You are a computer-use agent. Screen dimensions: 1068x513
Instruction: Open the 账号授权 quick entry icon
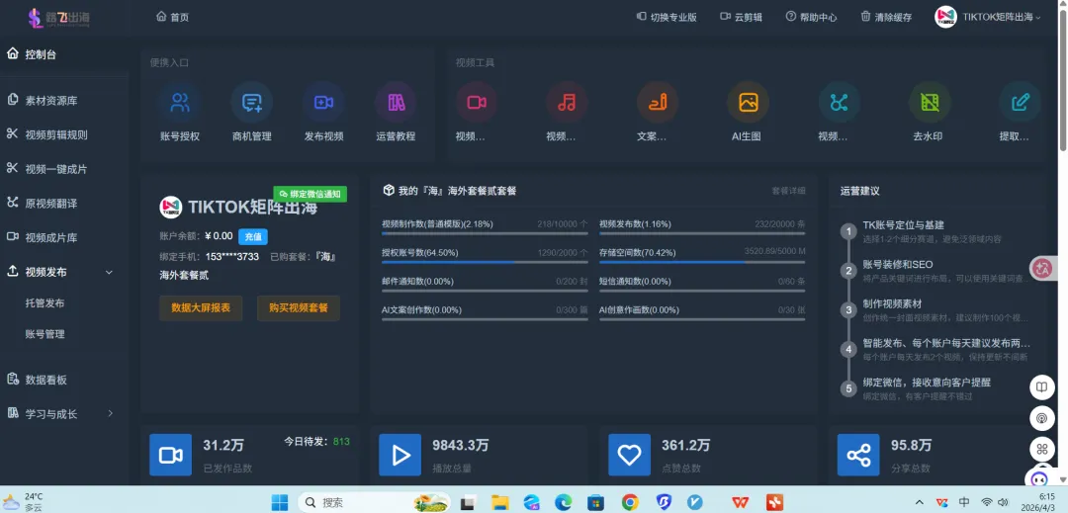click(180, 103)
